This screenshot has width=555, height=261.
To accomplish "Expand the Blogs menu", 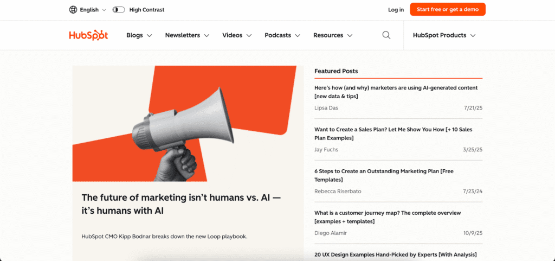I will (x=139, y=35).
